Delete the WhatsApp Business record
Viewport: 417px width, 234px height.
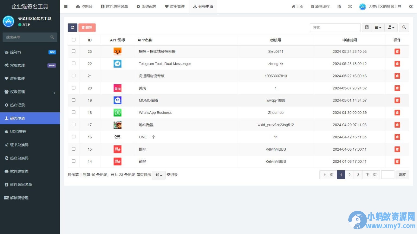397,112
